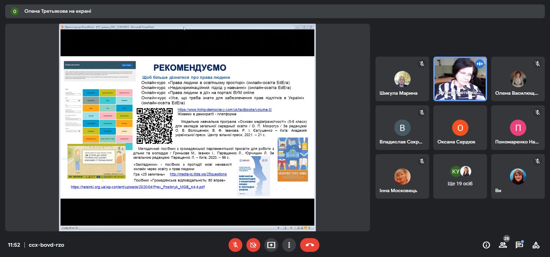Click the present screen button

(x=271, y=245)
